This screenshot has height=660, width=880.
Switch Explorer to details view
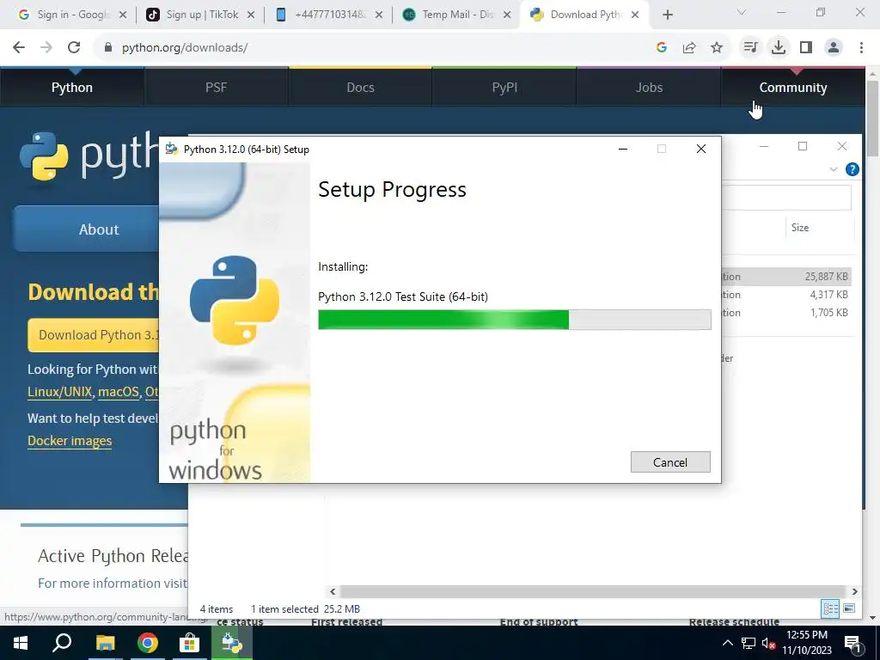point(830,609)
